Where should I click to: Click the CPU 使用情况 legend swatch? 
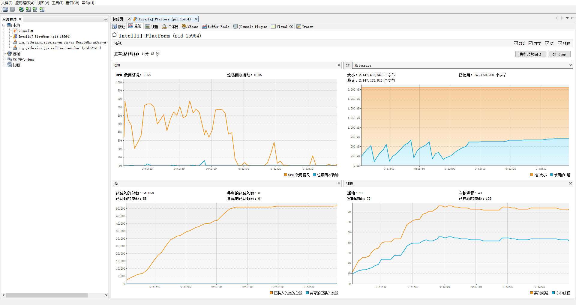pos(286,175)
